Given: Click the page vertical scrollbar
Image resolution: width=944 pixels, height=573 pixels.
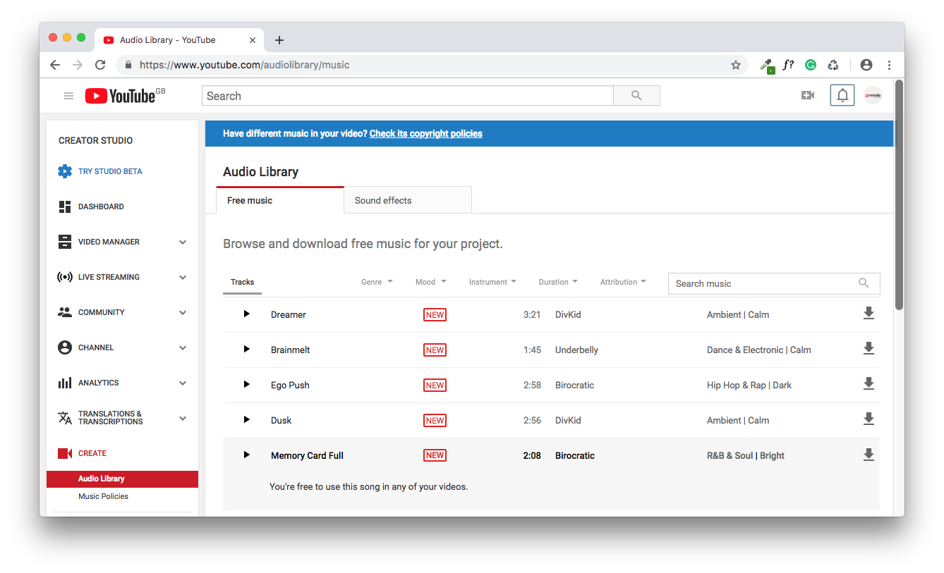Looking at the screenshot, I should click(x=899, y=195).
